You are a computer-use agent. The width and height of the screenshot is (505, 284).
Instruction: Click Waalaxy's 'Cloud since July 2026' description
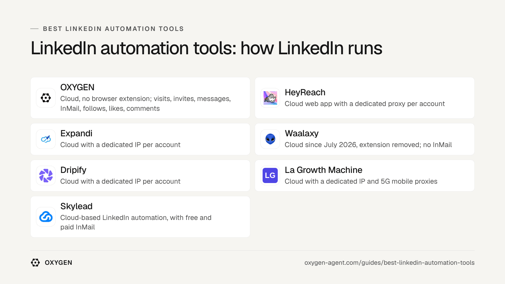(368, 145)
